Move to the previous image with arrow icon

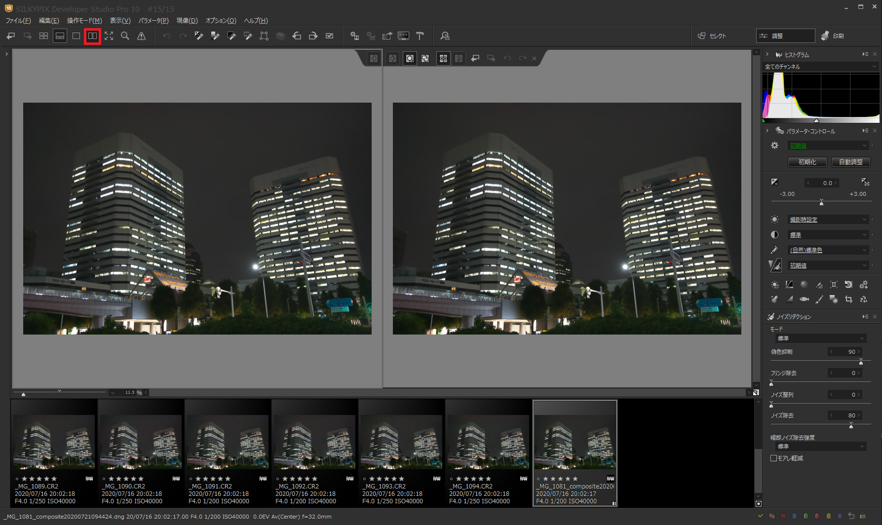[11, 36]
